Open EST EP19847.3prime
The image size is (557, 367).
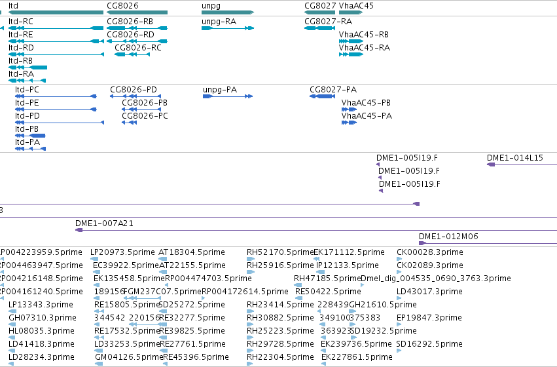429,318
